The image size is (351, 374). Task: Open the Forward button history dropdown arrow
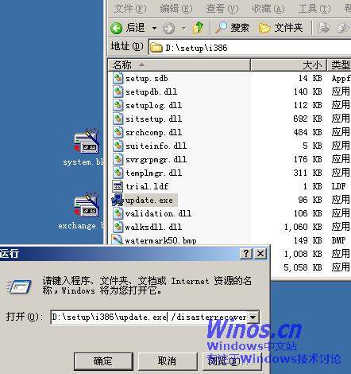[183, 28]
